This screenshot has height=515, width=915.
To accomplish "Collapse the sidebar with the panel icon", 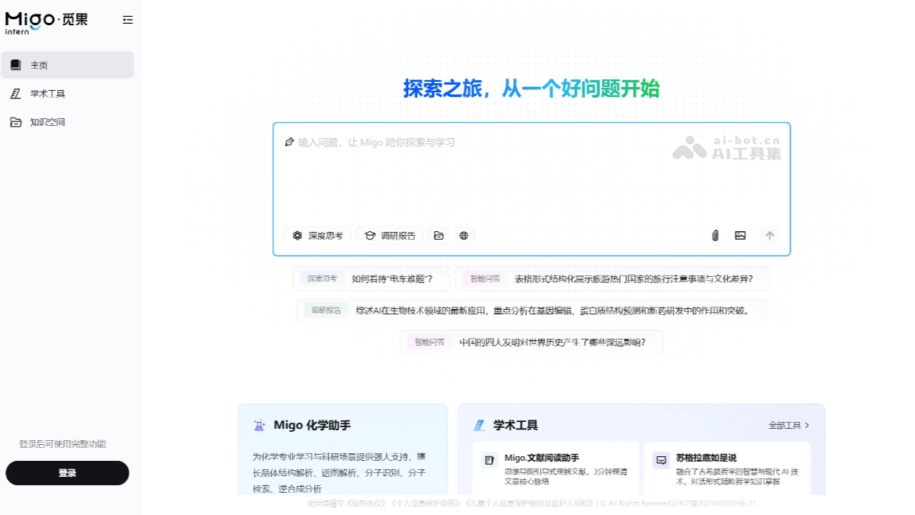I will (x=127, y=21).
